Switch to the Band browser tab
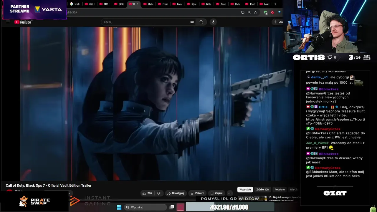 point(221,4)
